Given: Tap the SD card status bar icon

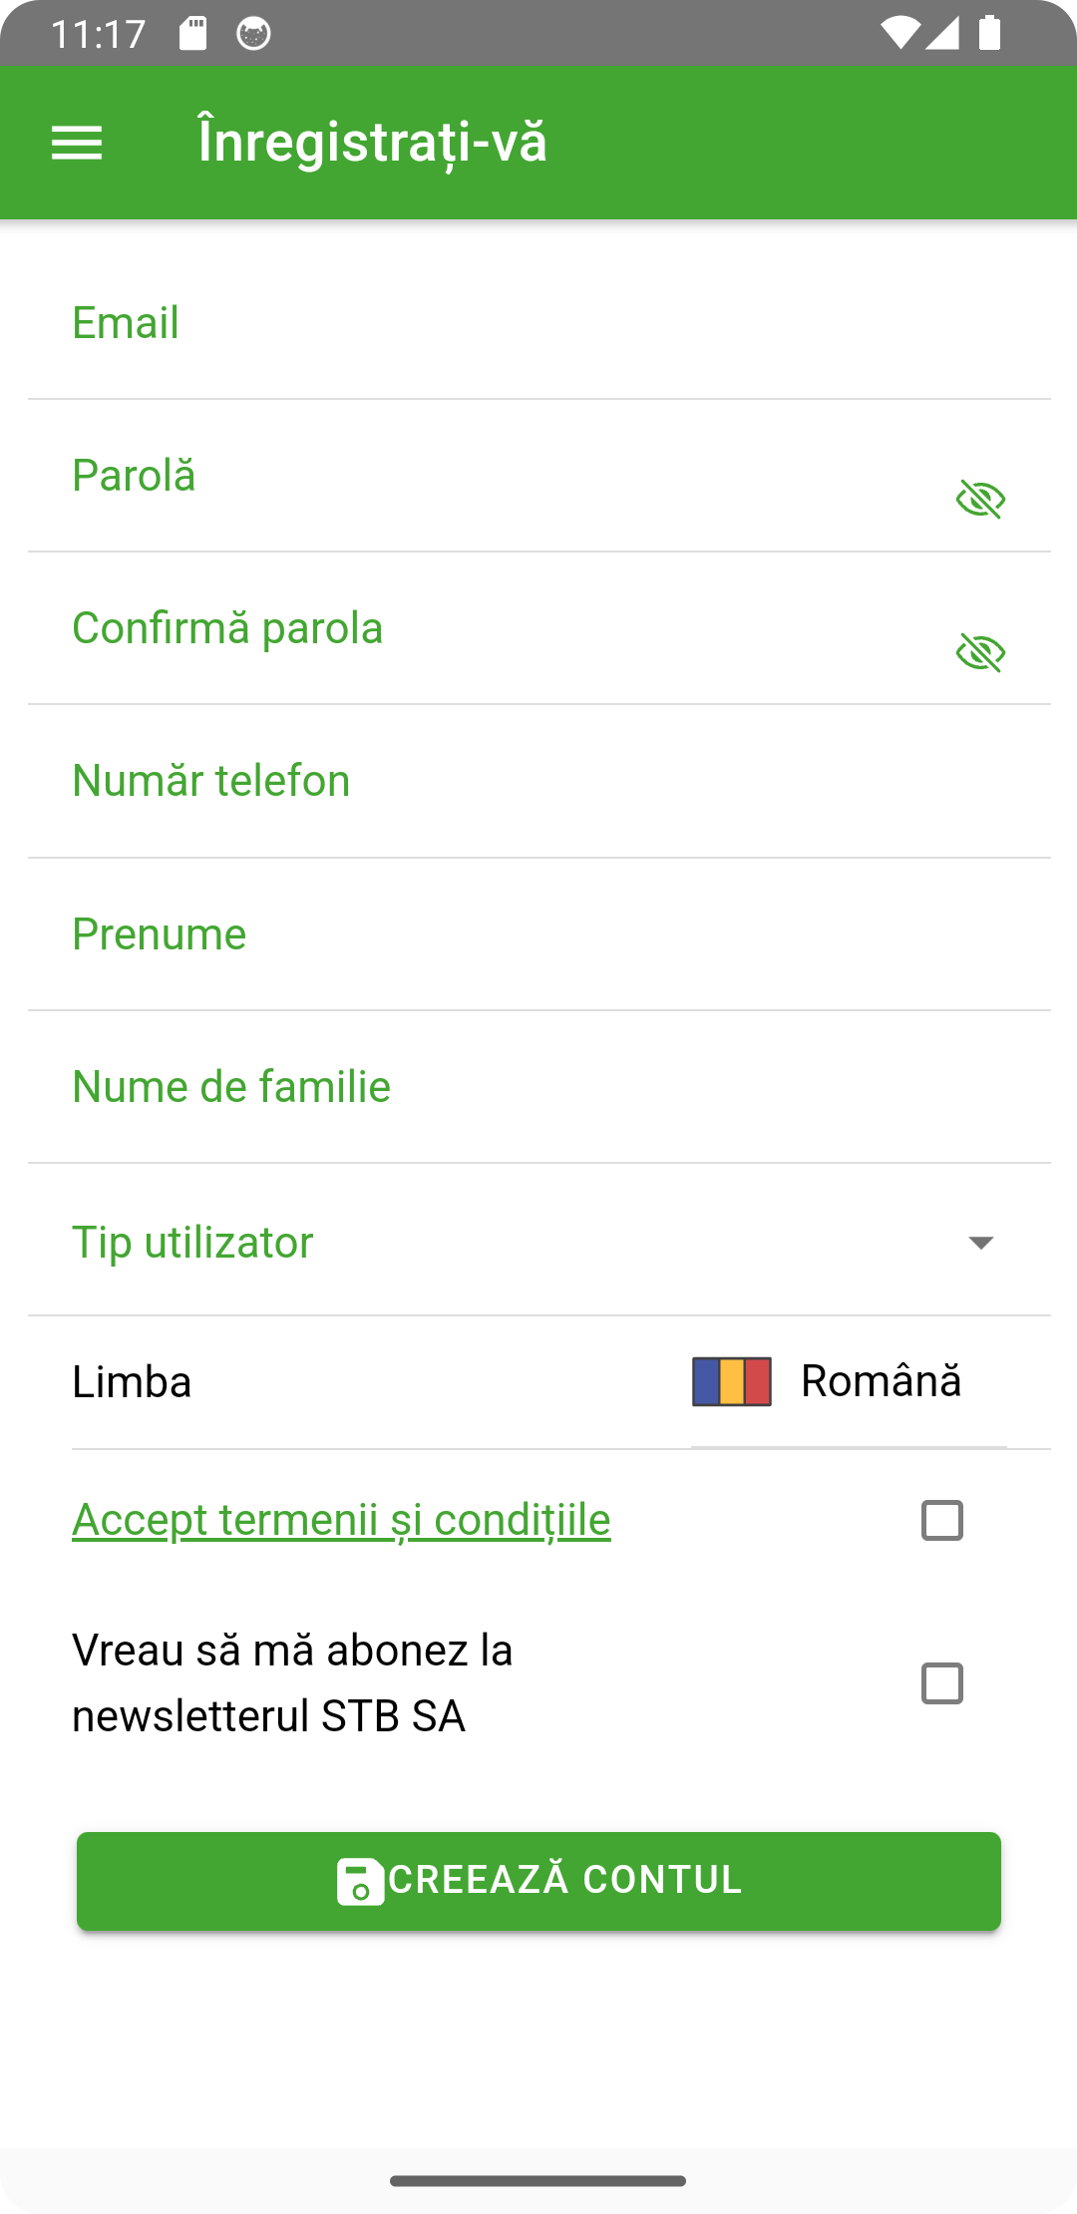Looking at the screenshot, I should [x=192, y=34].
